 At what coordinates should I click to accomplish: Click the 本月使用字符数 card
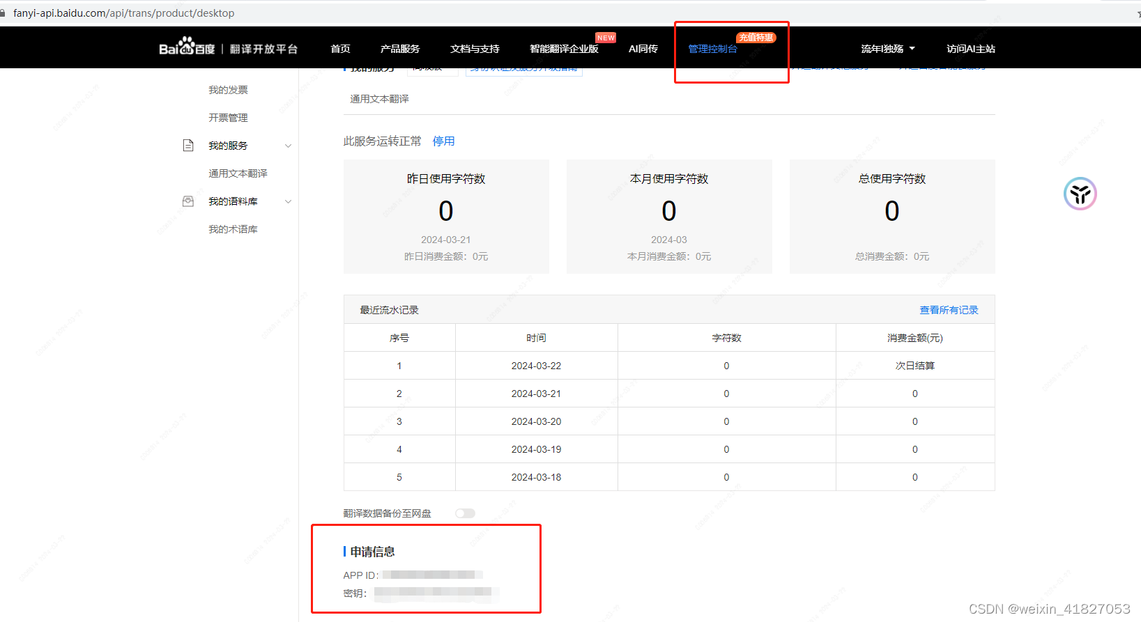tap(669, 217)
